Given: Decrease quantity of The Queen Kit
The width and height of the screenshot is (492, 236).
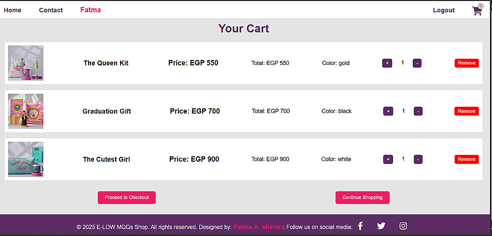Looking at the screenshot, I should pos(417,63).
